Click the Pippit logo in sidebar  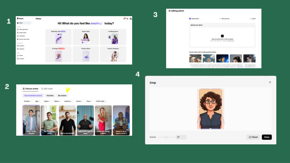point(20,19)
